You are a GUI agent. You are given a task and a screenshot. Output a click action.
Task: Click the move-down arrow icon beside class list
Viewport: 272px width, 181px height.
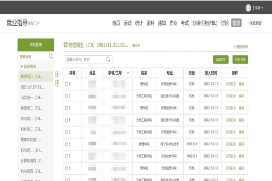(57, 83)
